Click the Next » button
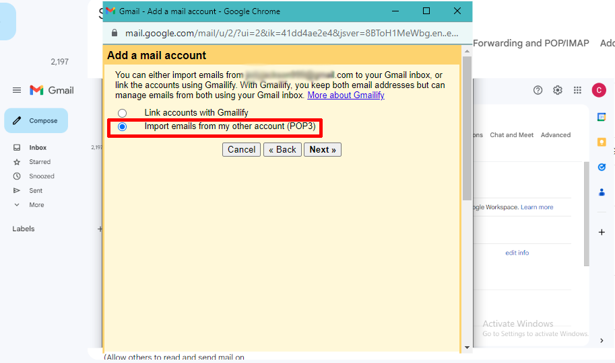 (323, 150)
